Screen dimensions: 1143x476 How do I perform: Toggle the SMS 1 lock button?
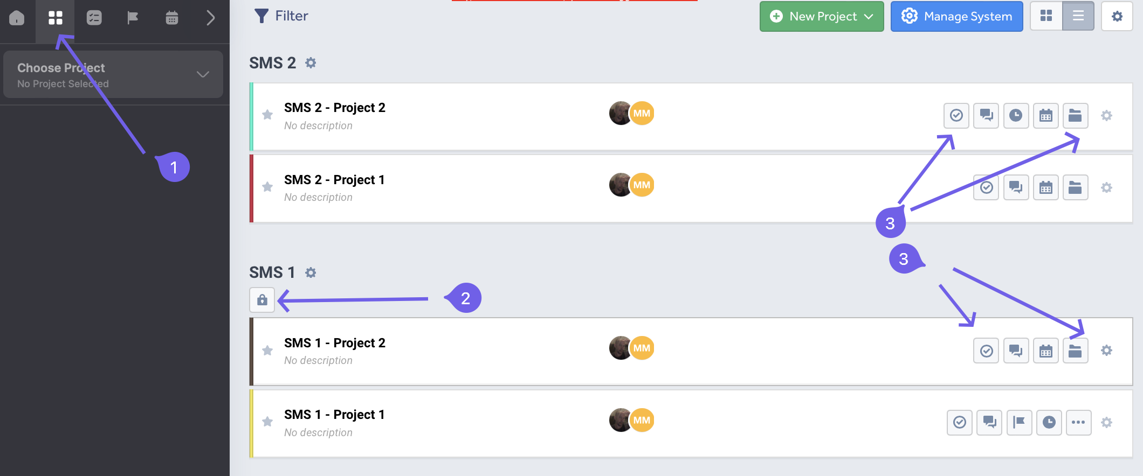tap(262, 300)
